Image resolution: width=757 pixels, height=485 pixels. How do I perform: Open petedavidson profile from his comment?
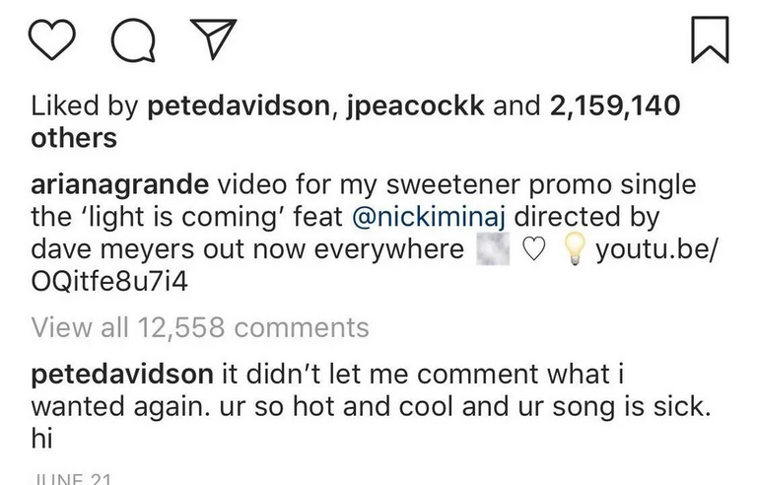click(x=119, y=376)
